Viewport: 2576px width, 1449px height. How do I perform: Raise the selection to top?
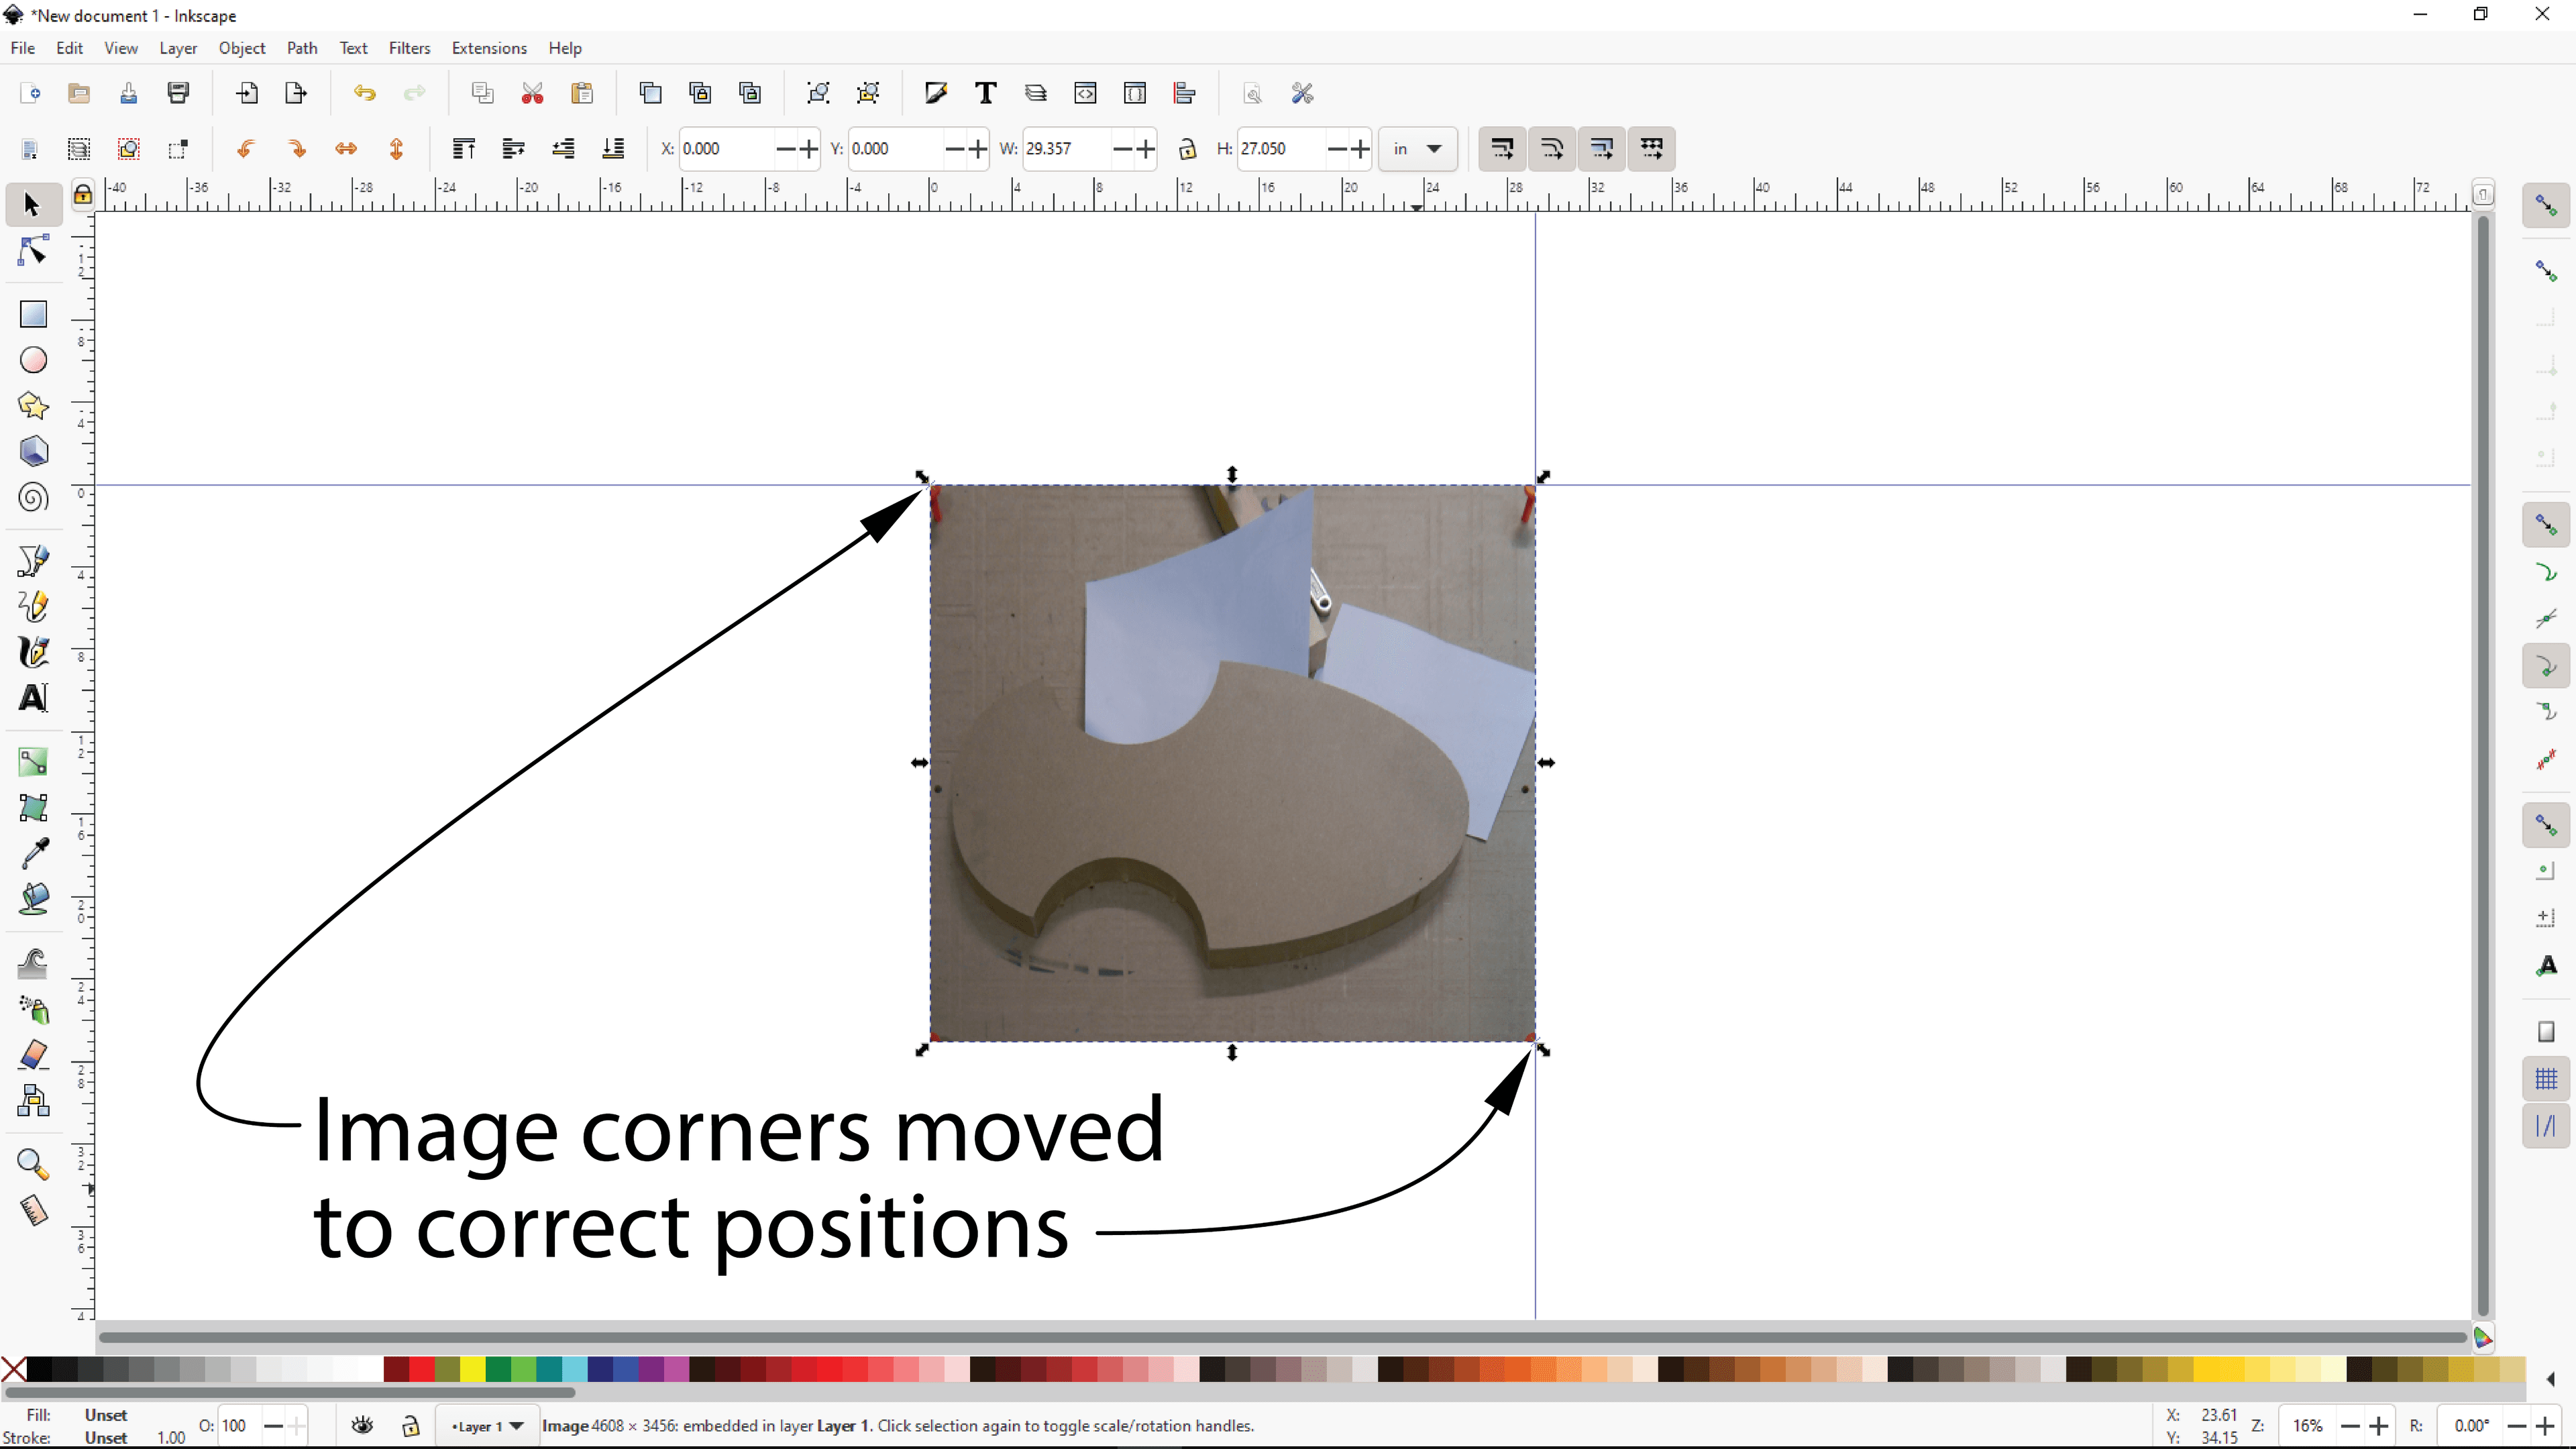[463, 149]
